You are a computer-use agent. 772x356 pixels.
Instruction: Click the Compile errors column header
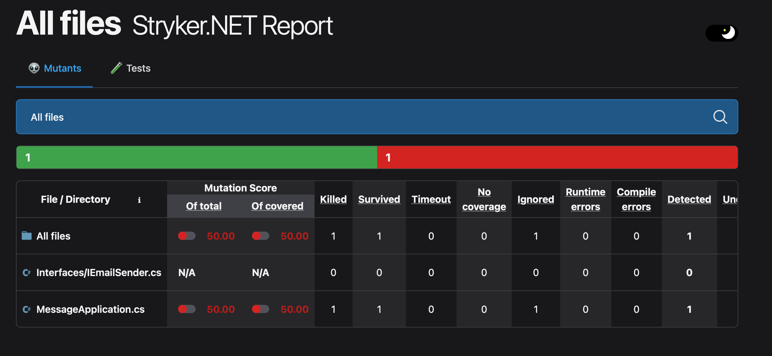coord(636,199)
